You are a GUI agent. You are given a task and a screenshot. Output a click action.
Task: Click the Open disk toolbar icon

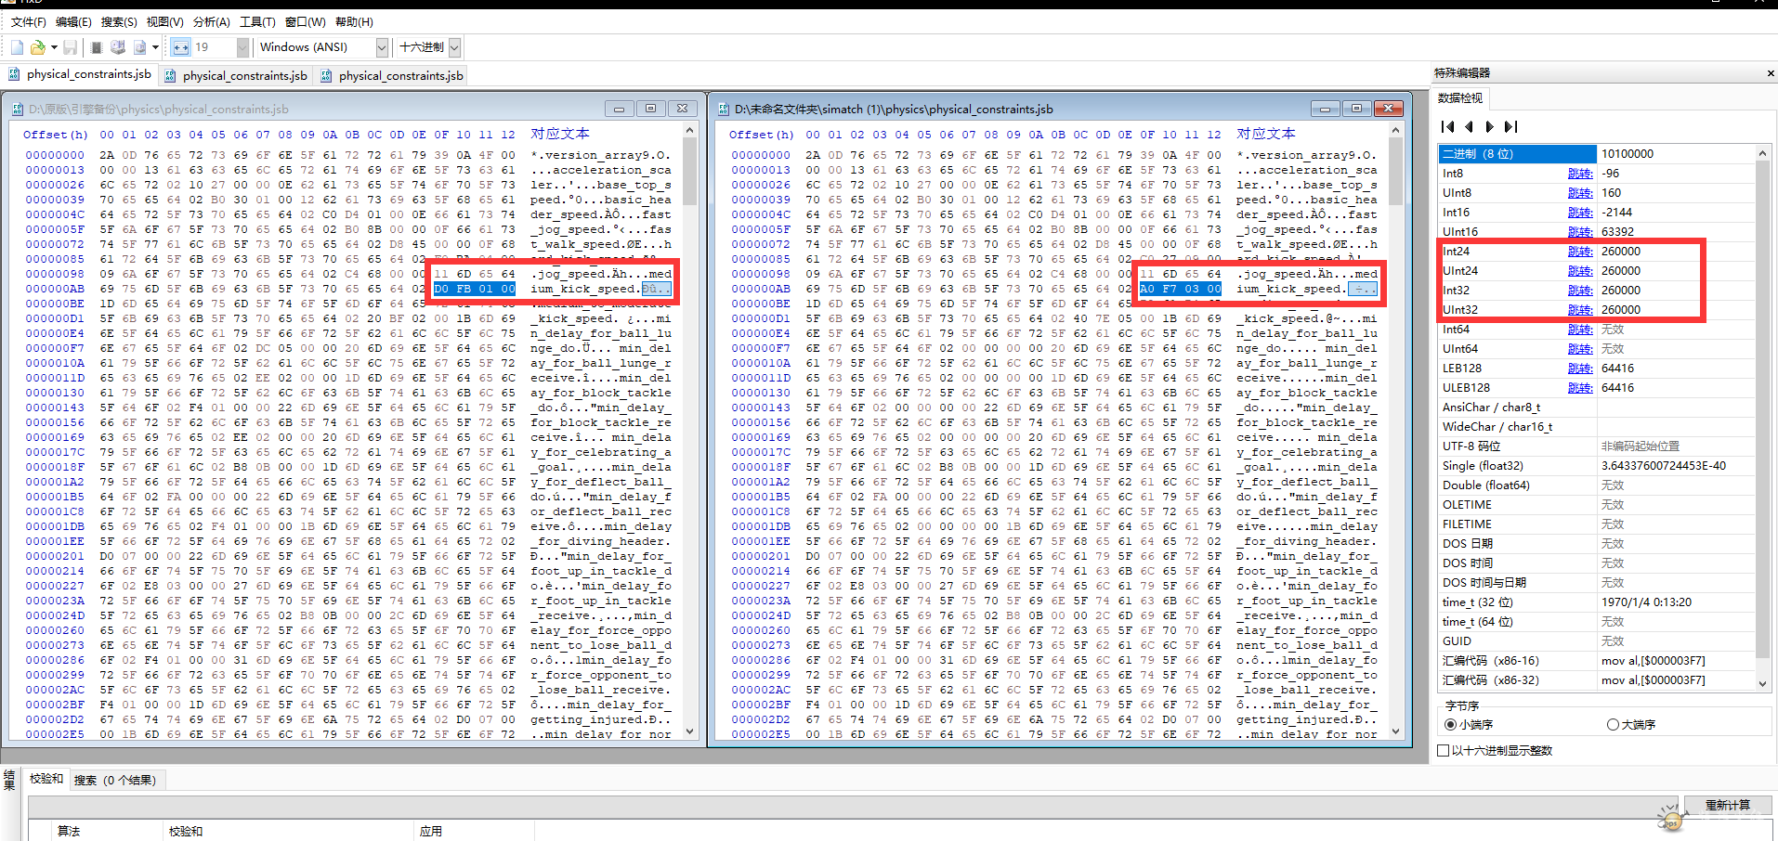(118, 47)
